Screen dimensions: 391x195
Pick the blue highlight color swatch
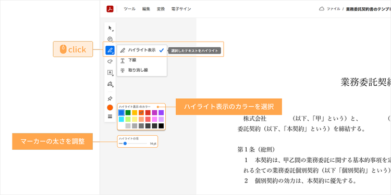click(x=121, y=113)
